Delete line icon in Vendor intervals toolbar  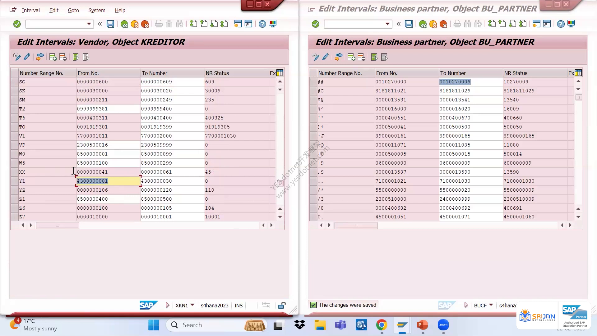[63, 57]
